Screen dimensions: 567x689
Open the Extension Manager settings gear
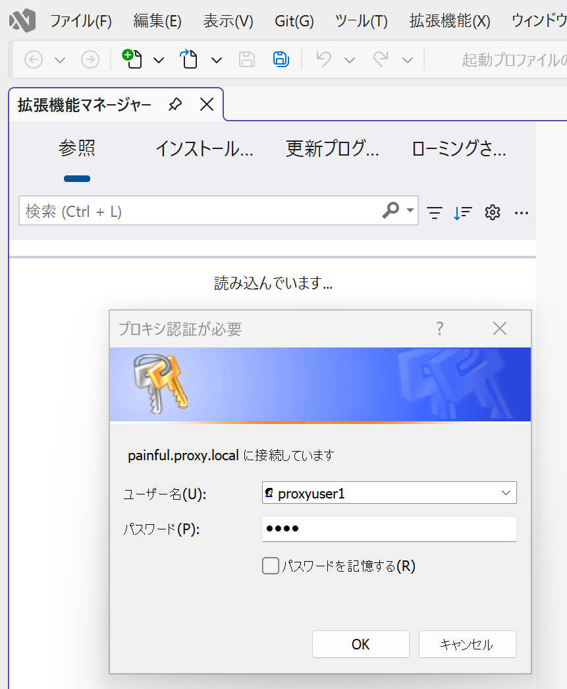pyautogui.click(x=492, y=212)
